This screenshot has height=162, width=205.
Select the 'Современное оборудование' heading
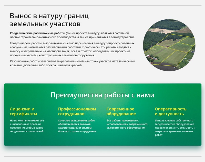[x=121, y=111]
